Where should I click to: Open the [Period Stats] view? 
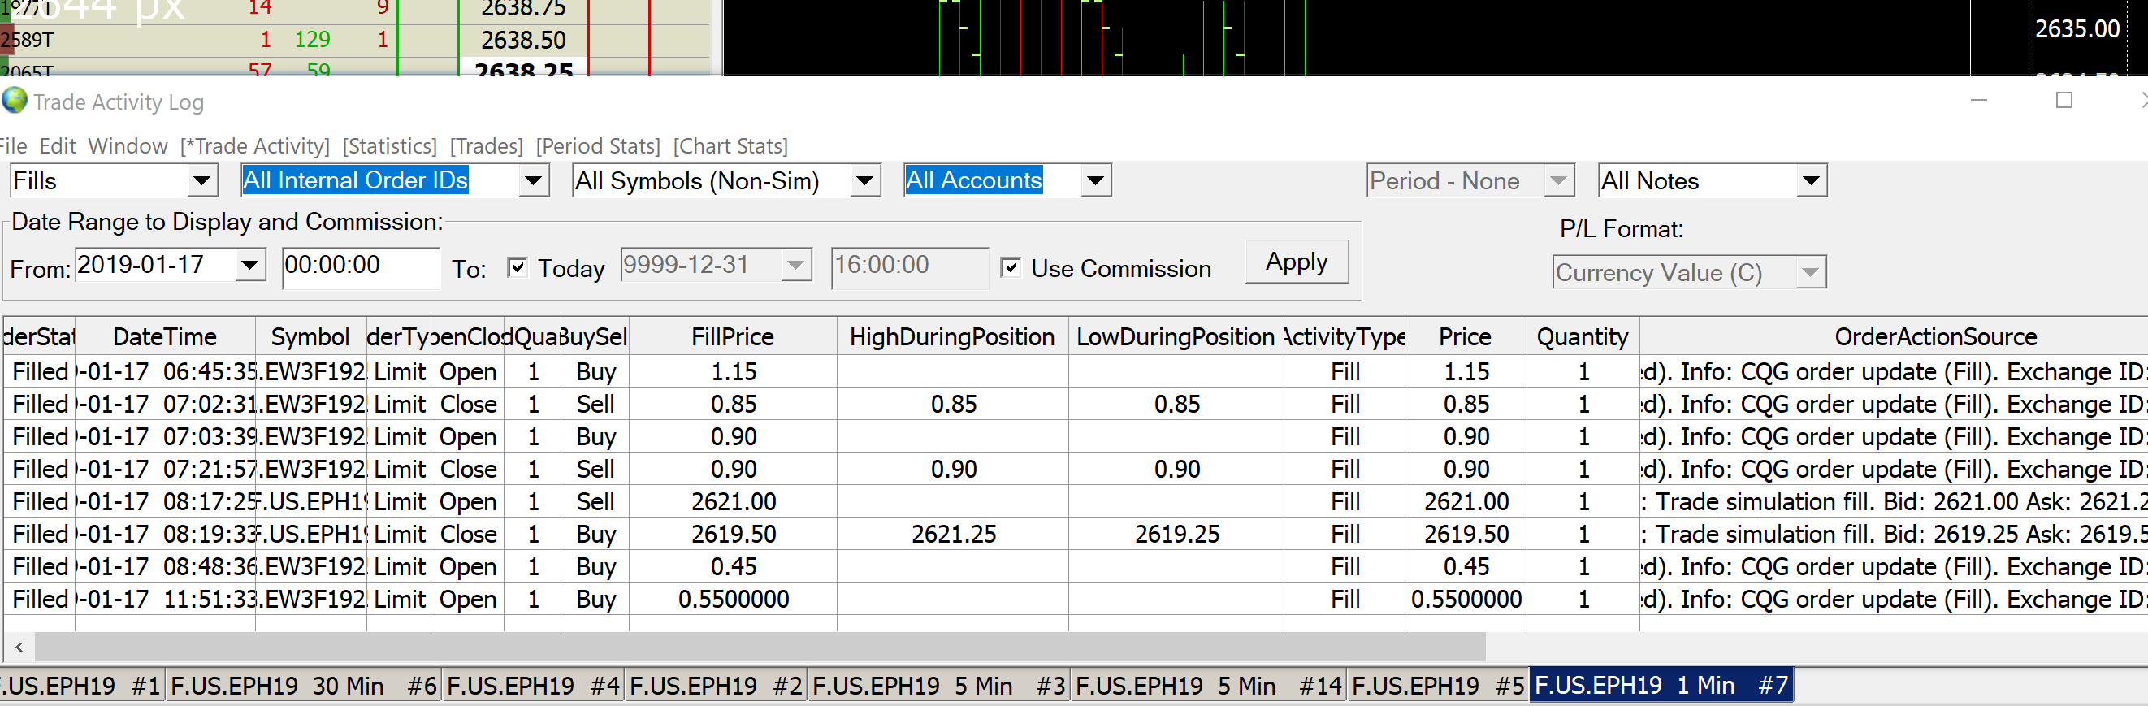click(x=598, y=147)
